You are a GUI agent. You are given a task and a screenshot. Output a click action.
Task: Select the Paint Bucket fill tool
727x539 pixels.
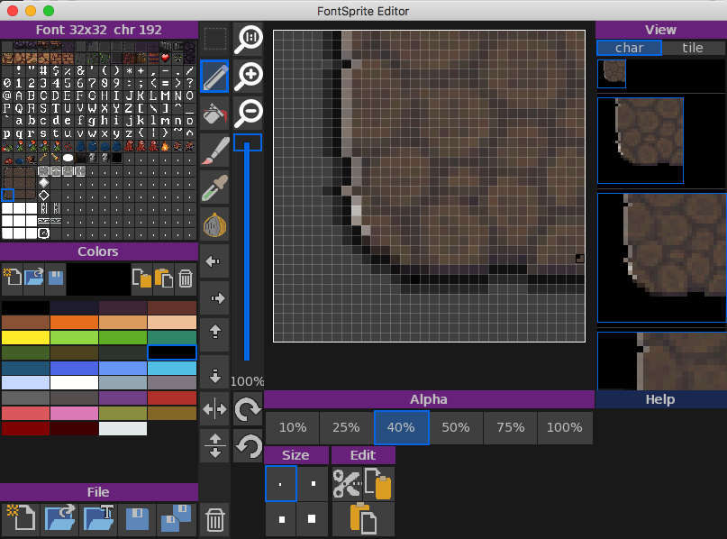[x=214, y=114]
